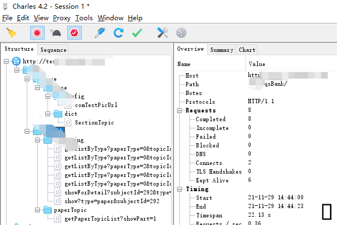Image resolution: width=337 pixels, height=225 pixels.
Task: Collapse the http host root node
Action: point(6,62)
